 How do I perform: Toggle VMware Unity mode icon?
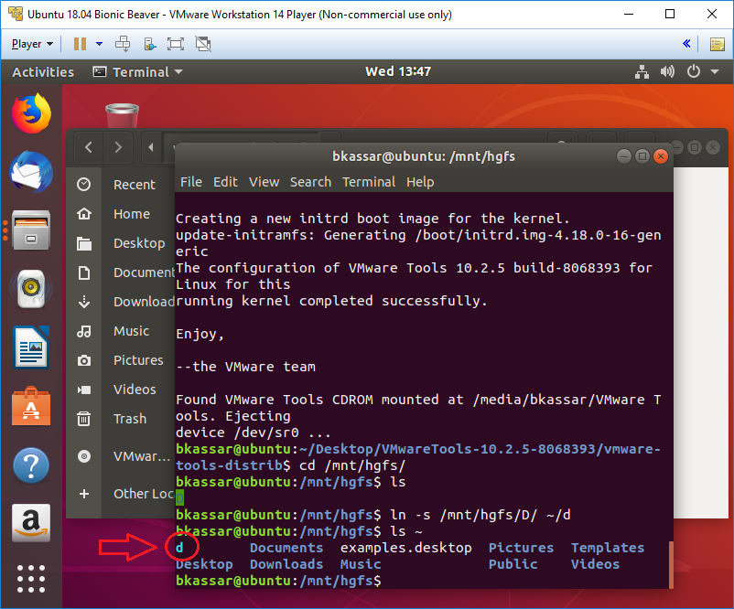tap(203, 44)
